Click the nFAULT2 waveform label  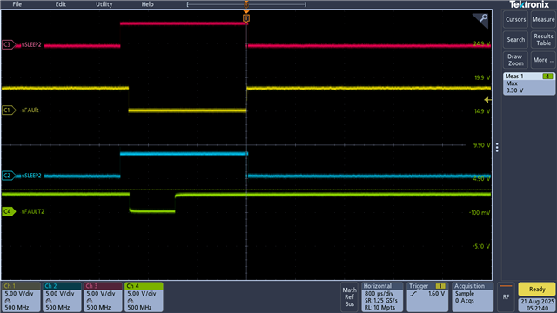33,211
